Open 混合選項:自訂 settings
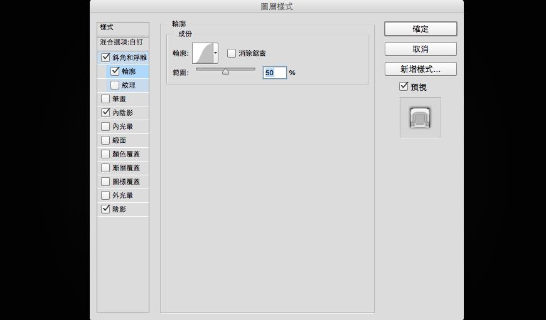The height and width of the screenshot is (320, 546). tap(123, 43)
